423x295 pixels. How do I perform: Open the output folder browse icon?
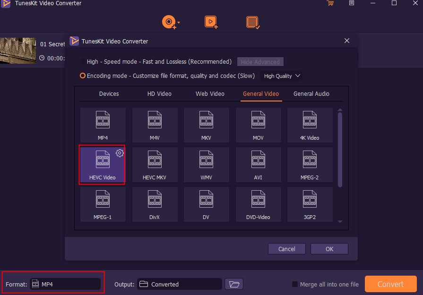[234, 284]
